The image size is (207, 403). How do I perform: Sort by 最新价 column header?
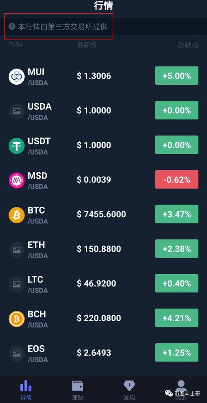(x=87, y=45)
